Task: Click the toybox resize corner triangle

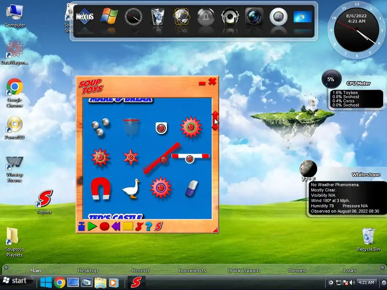Action: [215, 230]
